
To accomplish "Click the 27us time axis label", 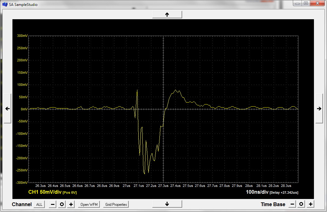I will [127, 186].
